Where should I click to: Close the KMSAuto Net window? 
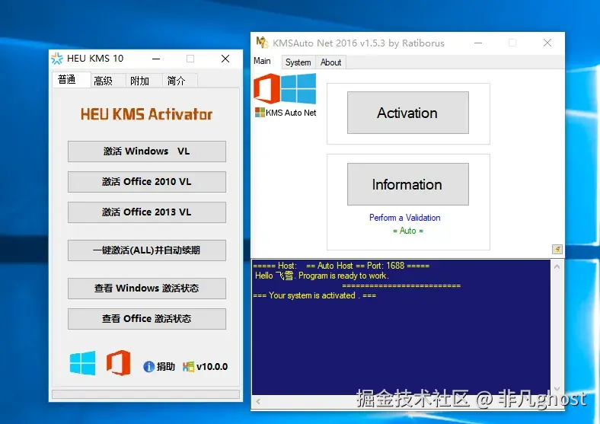point(547,43)
